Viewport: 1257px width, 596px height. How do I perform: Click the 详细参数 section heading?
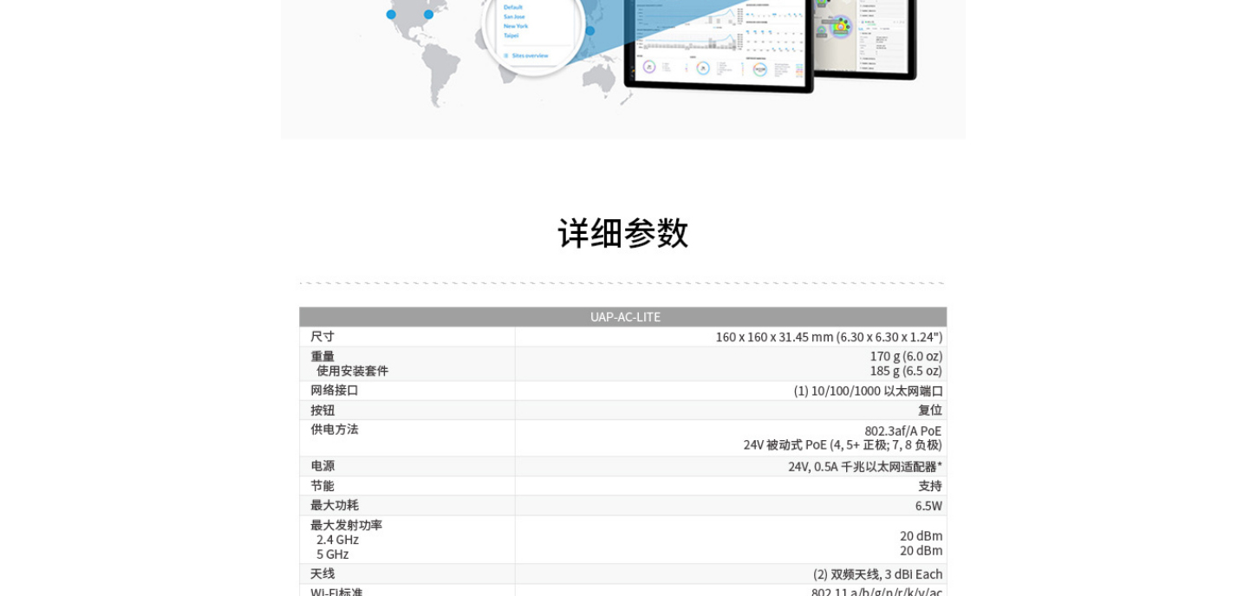(x=622, y=233)
